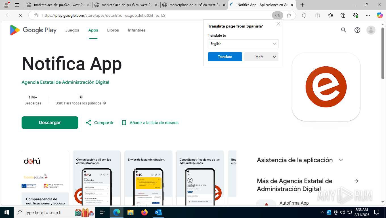
Task: Select the Infantiles tab
Action: [137, 30]
